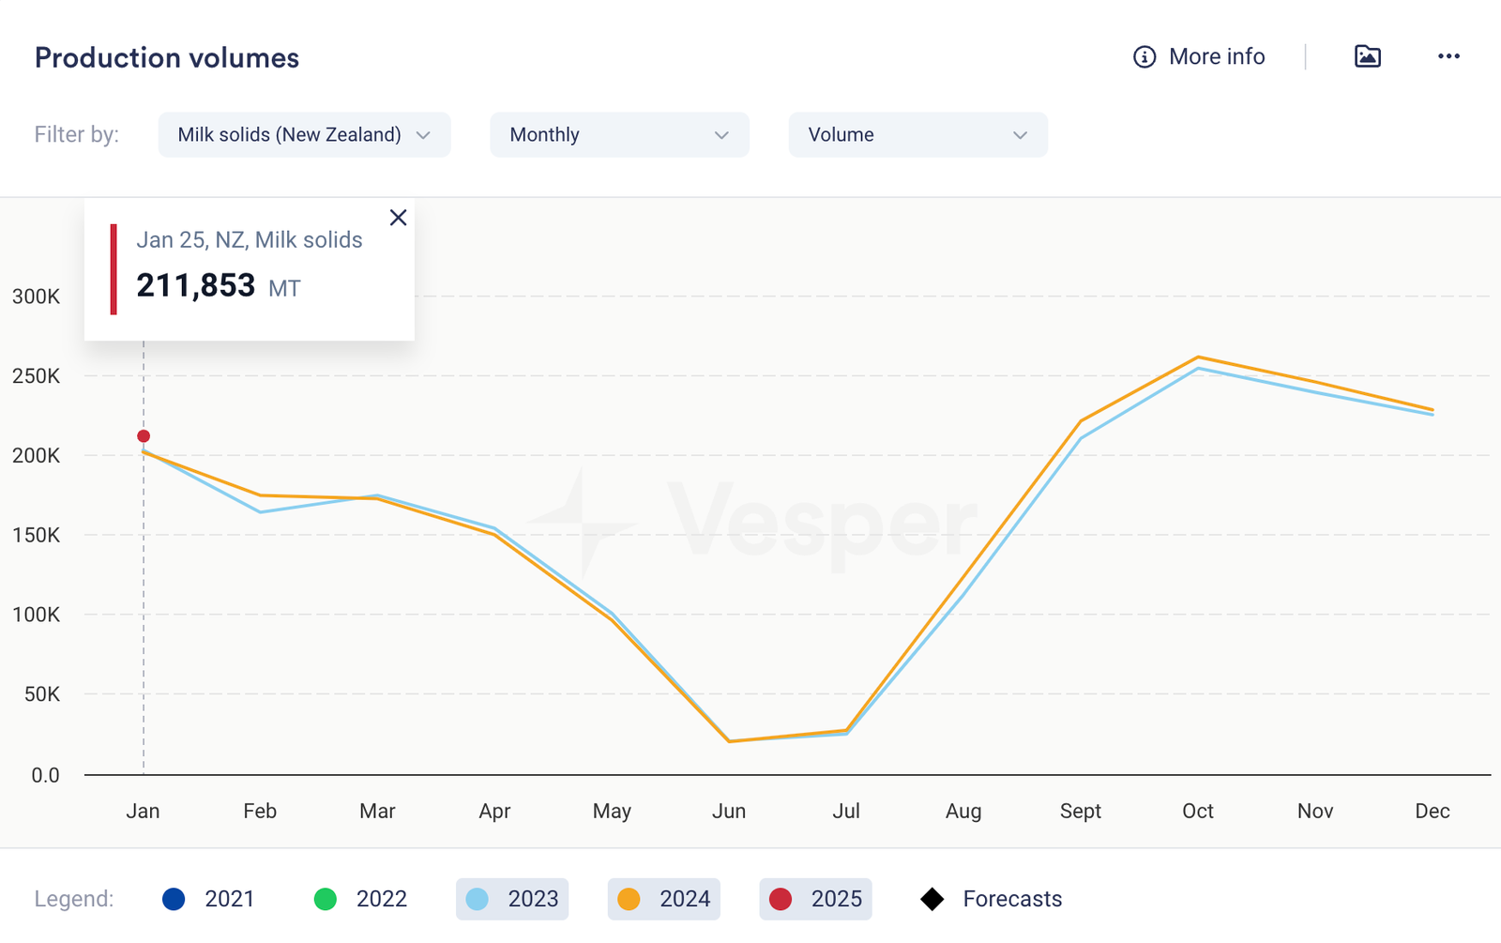Image resolution: width=1501 pixels, height=943 pixels.
Task: Expand the Volume dropdown
Action: (x=917, y=135)
